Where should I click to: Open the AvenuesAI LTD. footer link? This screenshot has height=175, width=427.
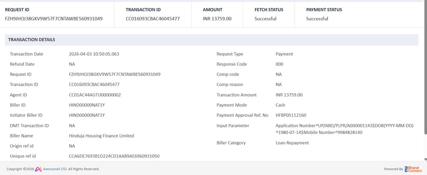(x=55, y=169)
